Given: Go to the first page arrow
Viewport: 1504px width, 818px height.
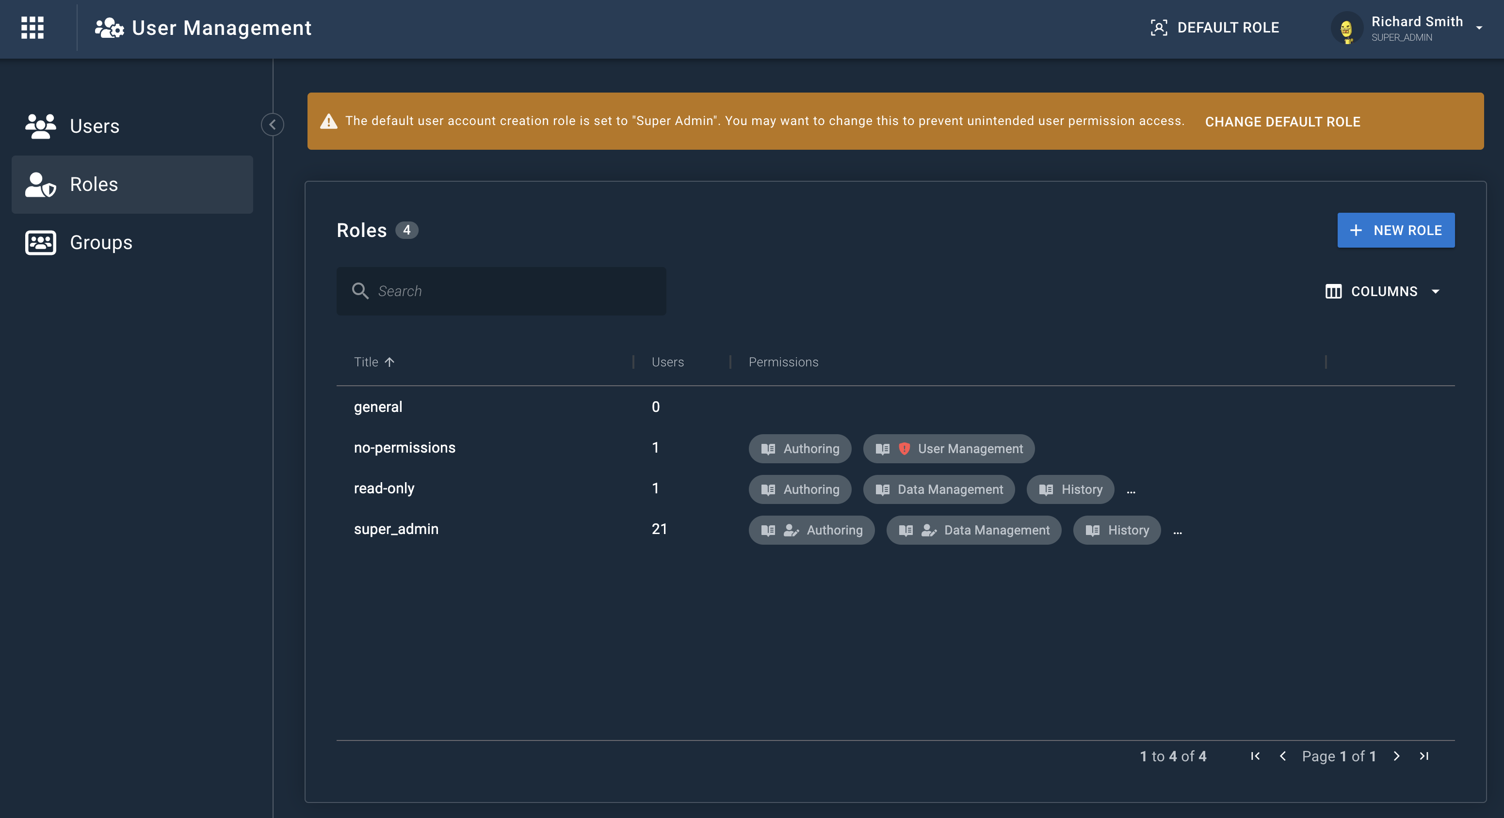Looking at the screenshot, I should (x=1255, y=756).
